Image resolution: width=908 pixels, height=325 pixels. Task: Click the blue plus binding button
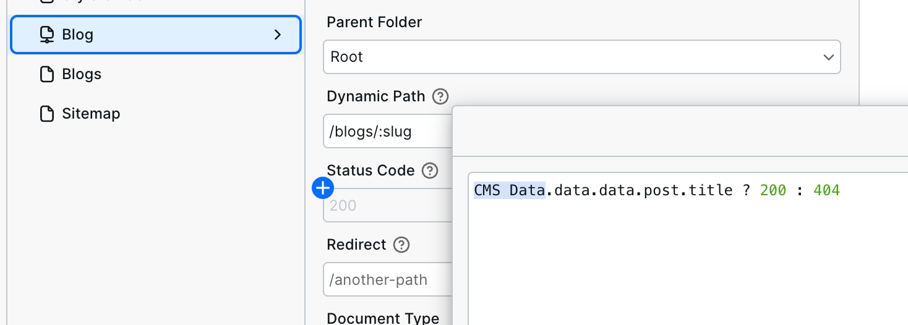(x=323, y=188)
